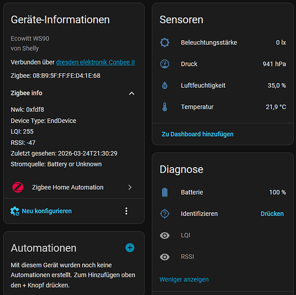The width and height of the screenshot is (296, 295).
Task: Click the Diagnose card heading
Action: pyautogui.click(x=182, y=169)
